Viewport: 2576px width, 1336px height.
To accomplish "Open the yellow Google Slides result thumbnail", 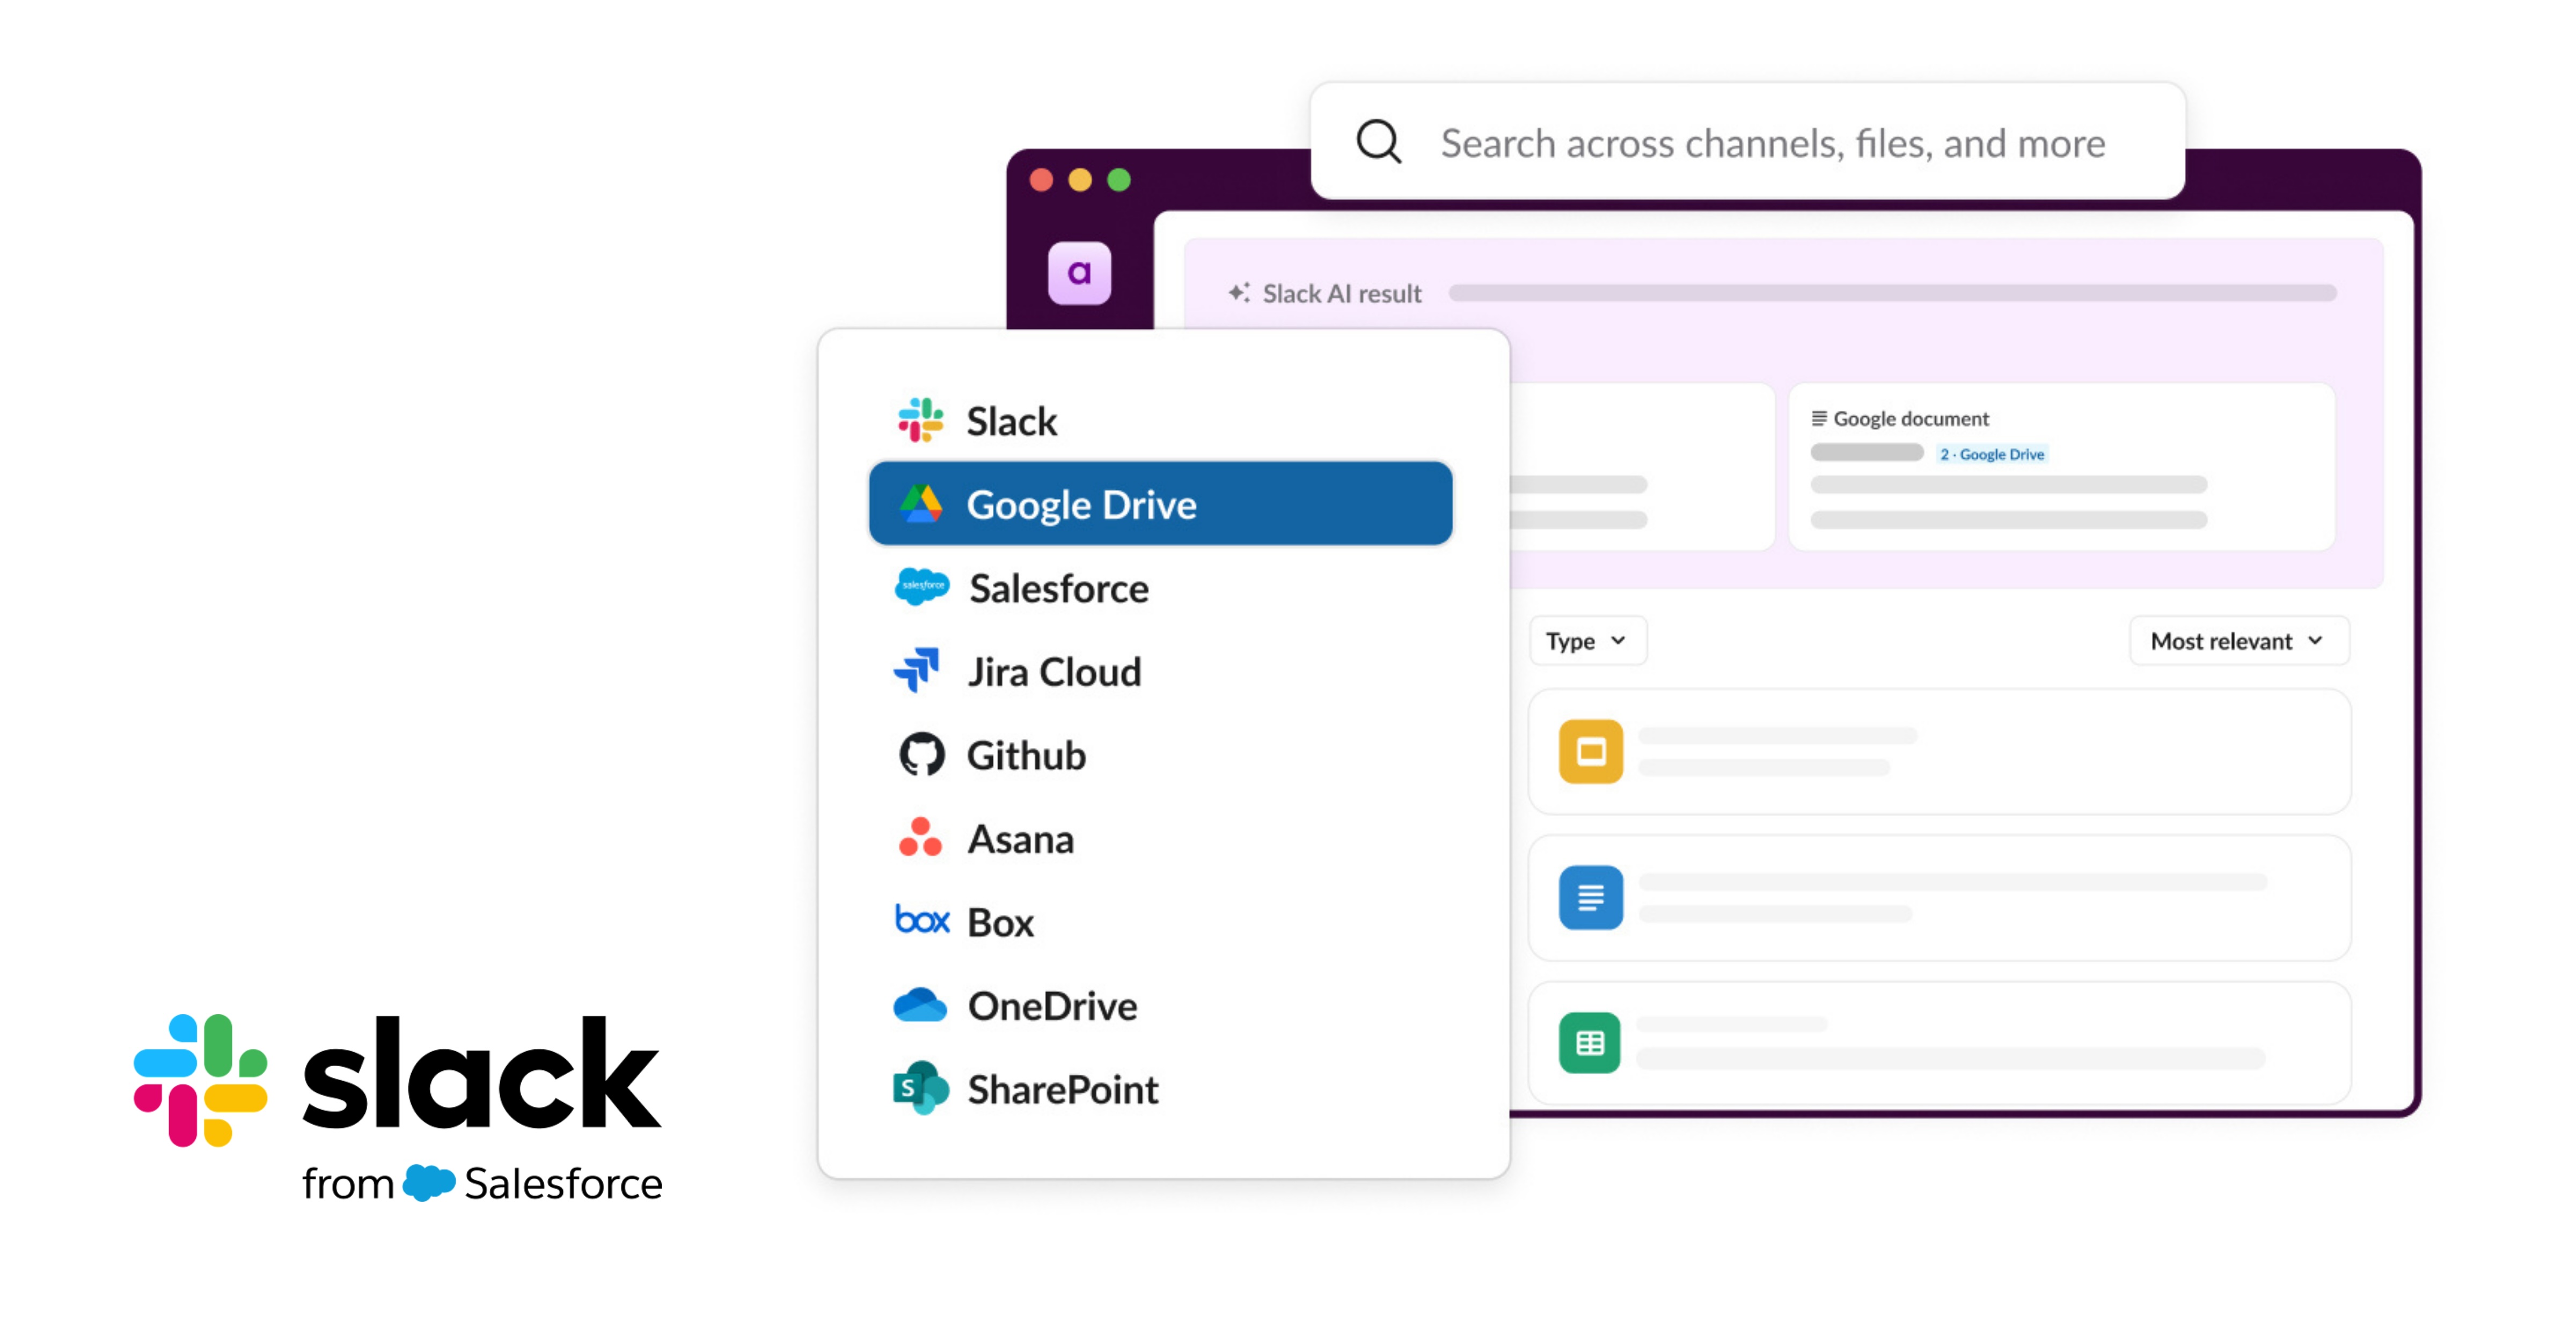I will 1592,751.
